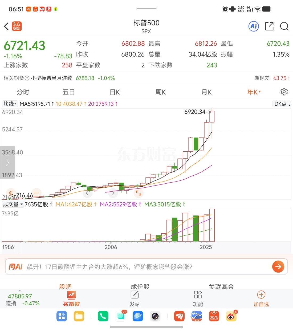The height and width of the screenshot is (331, 293).
Task: Tap help icon next to 相关期货
Action: 27,78
